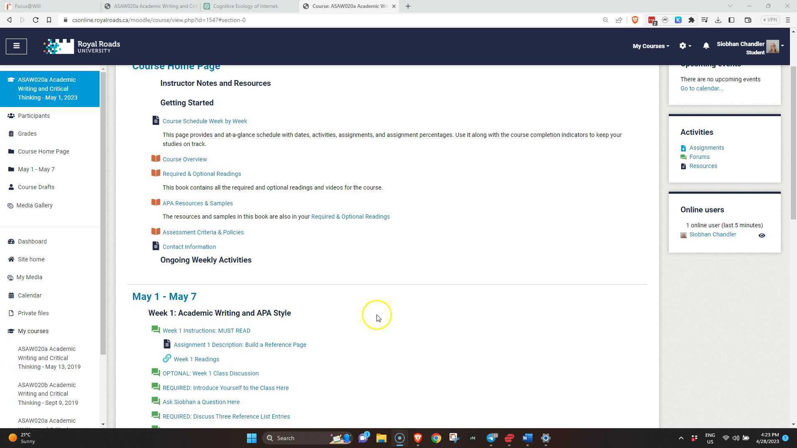The image size is (797, 448).
Task: Open Course Schedule Week by Week
Action: click(x=205, y=121)
